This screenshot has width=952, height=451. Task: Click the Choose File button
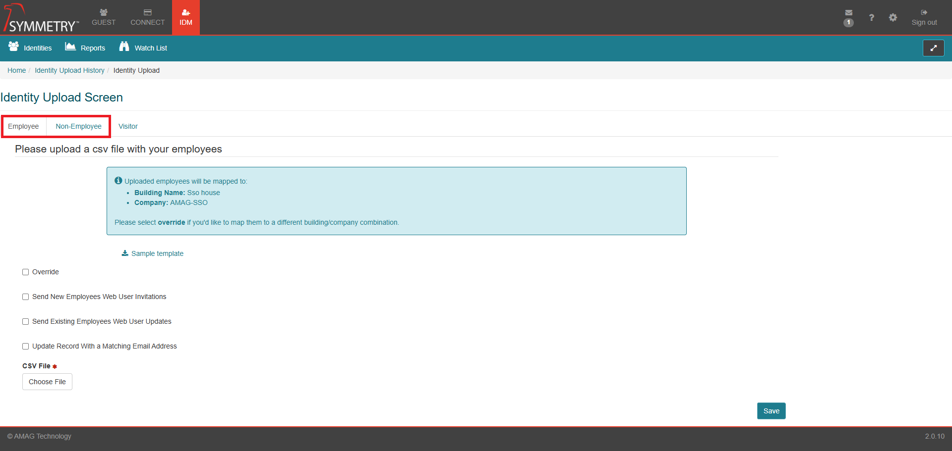tap(47, 382)
